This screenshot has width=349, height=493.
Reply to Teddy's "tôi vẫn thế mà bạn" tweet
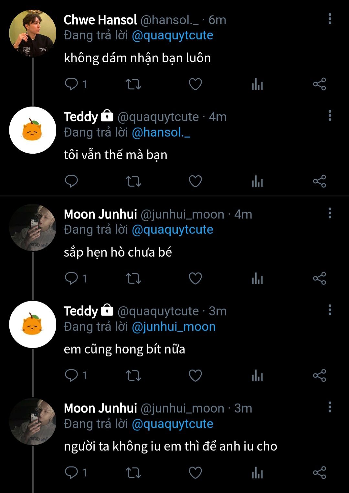(x=71, y=181)
